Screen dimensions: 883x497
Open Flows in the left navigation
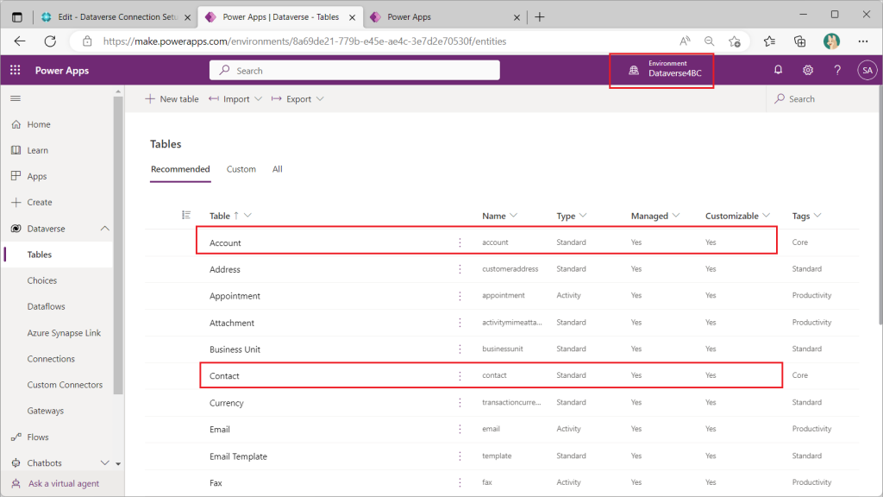(38, 437)
